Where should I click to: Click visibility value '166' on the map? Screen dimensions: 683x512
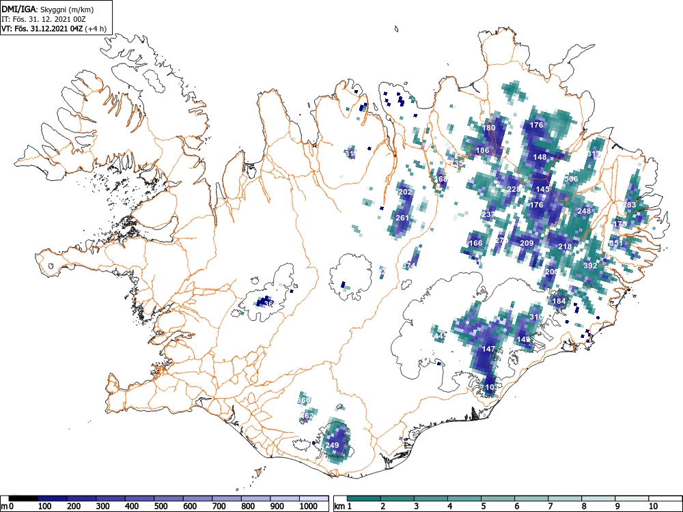tap(475, 242)
